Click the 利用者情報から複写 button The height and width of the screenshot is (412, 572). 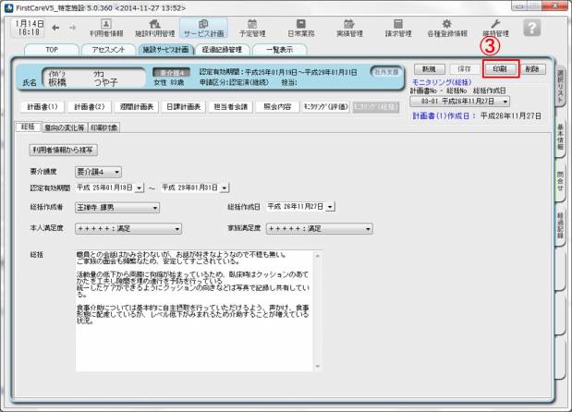(x=63, y=150)
